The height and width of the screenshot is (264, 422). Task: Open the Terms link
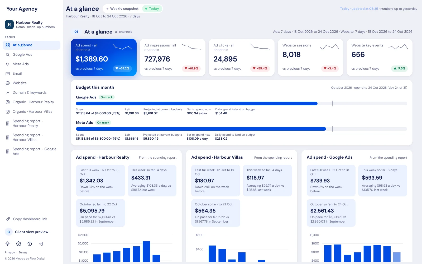tap(23, 252)
